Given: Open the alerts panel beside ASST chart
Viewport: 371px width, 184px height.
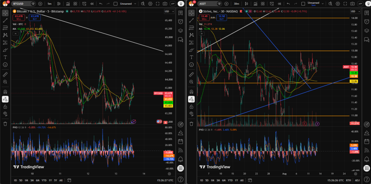Looking at the screenshot, I should (x=366, y=21).
